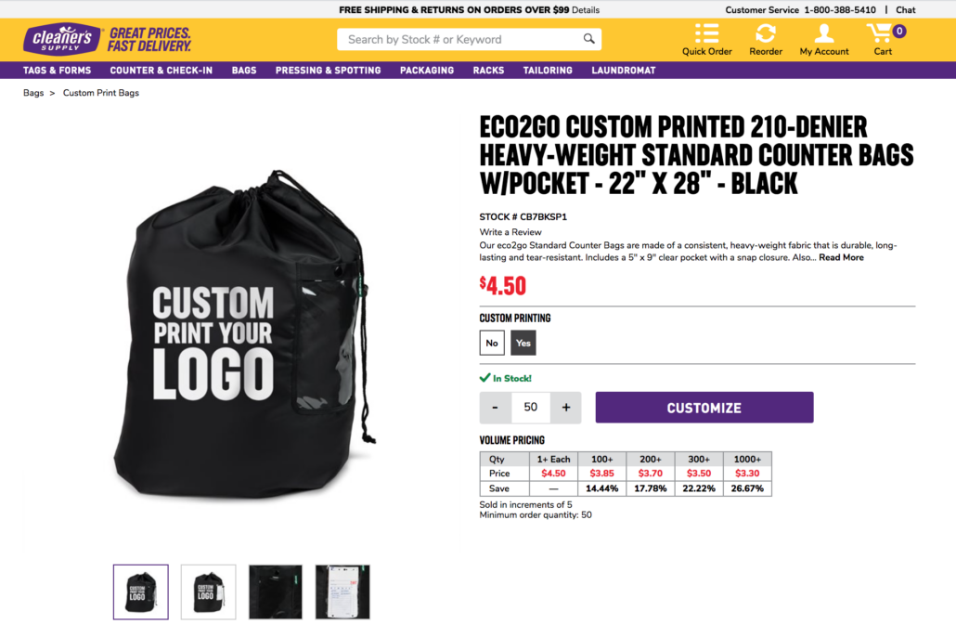Open the shopping Cart icon
Screen dimensions: 956x637
point(879,33)
